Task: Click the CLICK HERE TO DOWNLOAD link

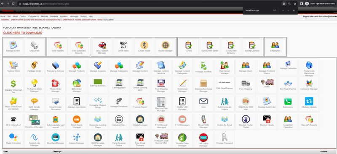Action: pos(23,33)
